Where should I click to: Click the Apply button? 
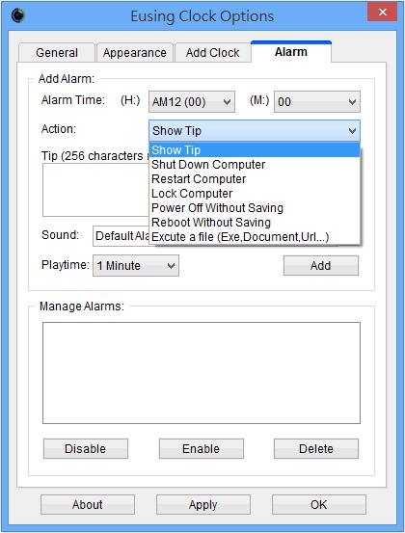point(203,505)
